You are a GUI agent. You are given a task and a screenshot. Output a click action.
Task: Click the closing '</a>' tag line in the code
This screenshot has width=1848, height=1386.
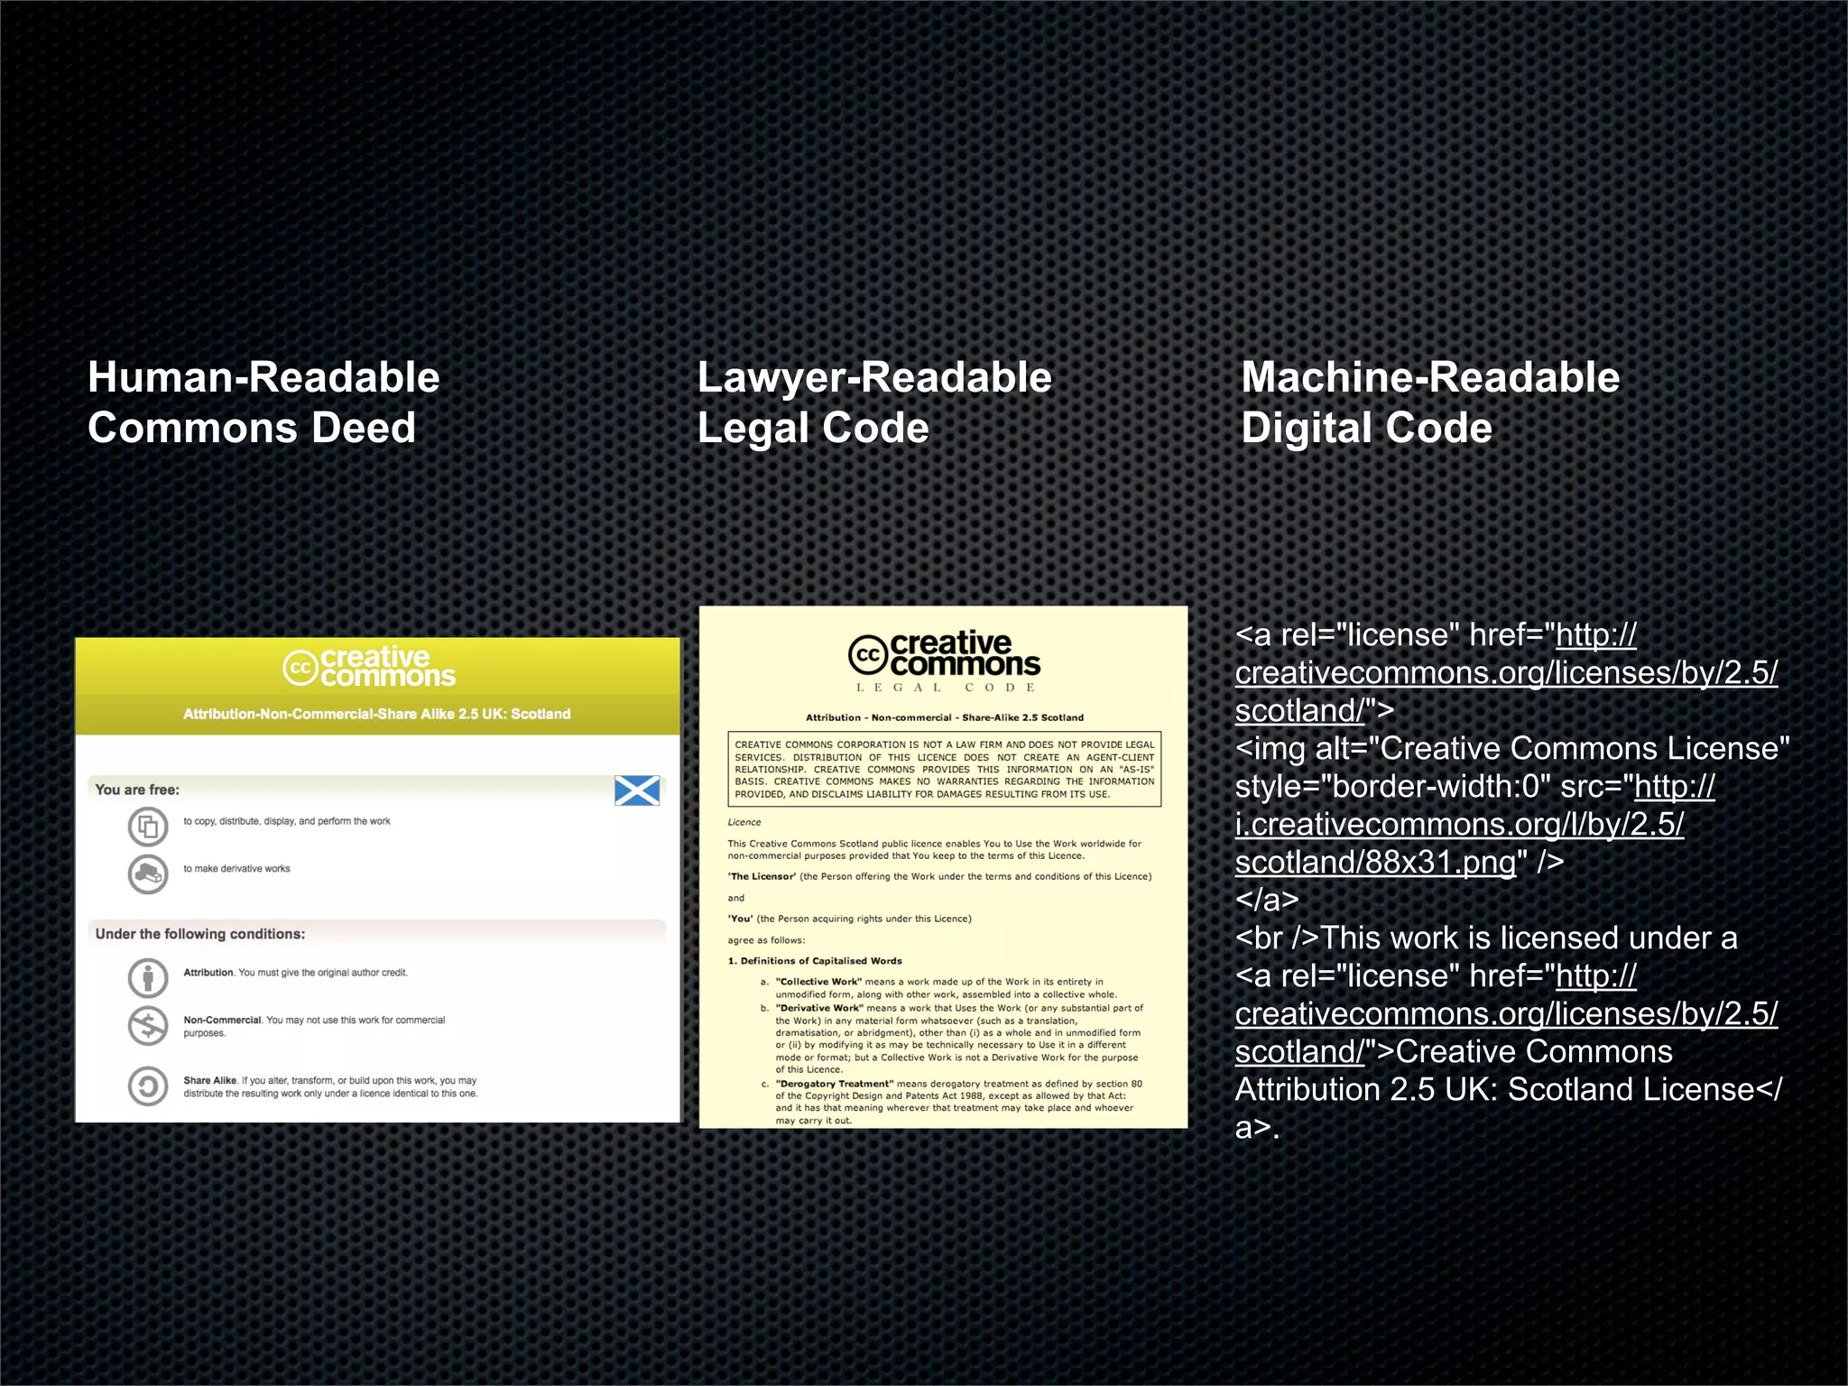[x=1267, y=901]
